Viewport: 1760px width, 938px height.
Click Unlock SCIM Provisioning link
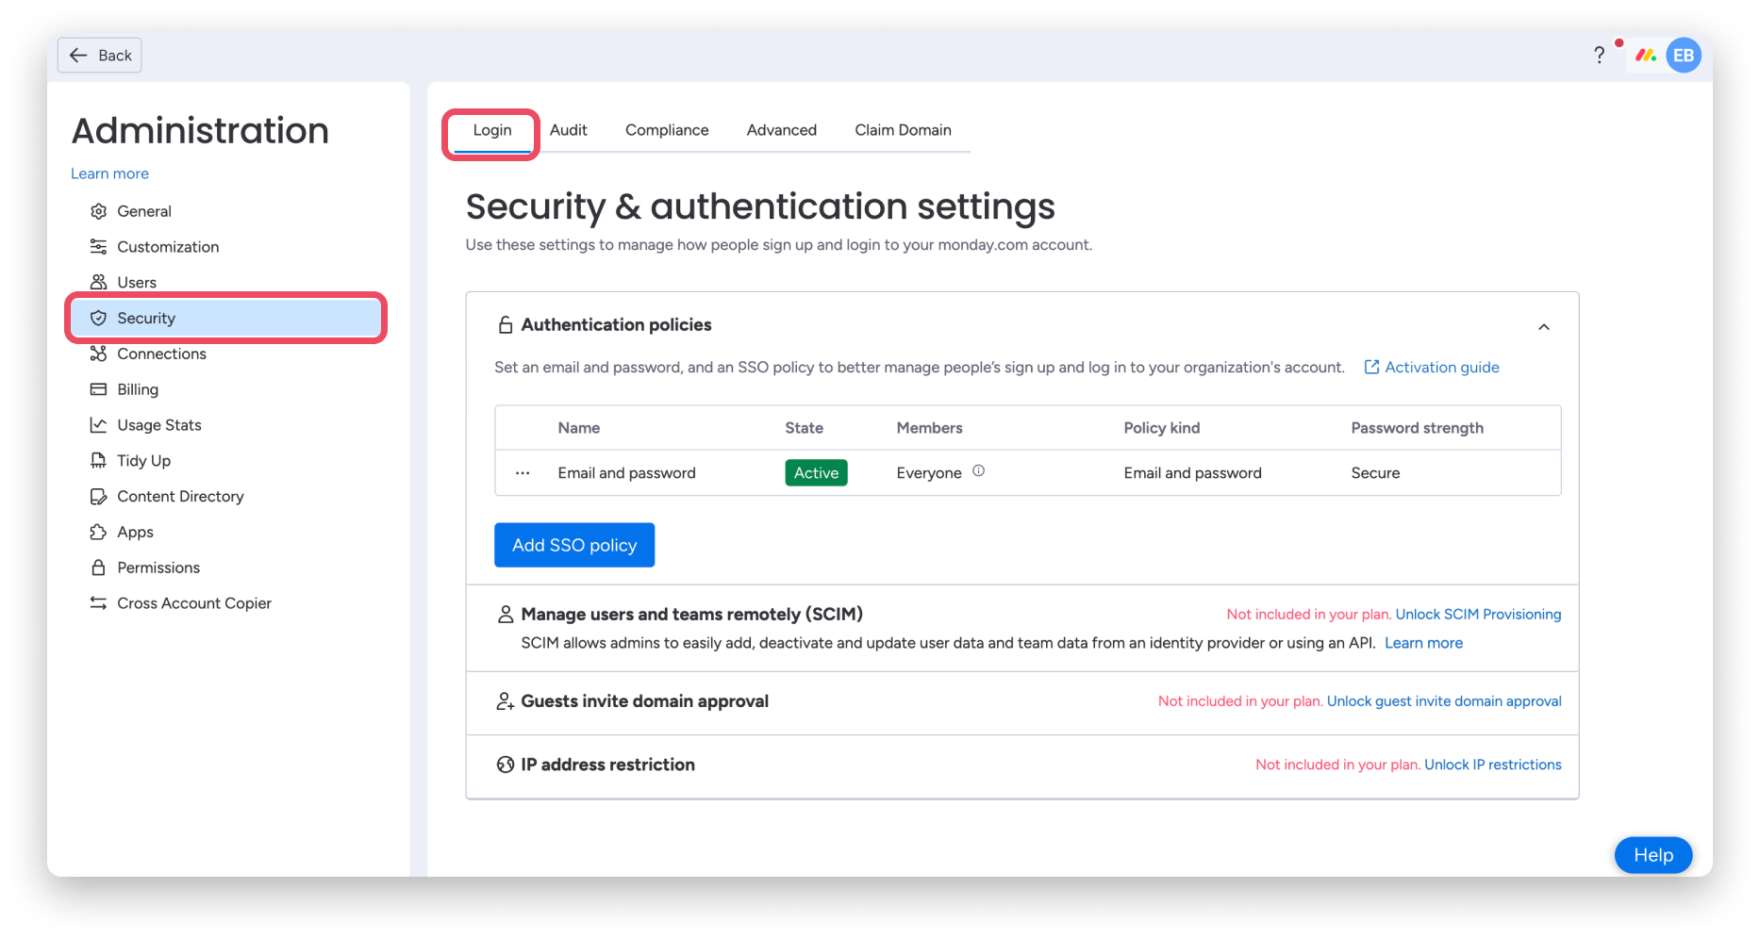tap(1478, 615)
